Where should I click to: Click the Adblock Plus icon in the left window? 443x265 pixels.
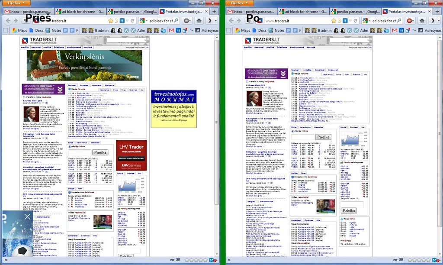(186, 21)
